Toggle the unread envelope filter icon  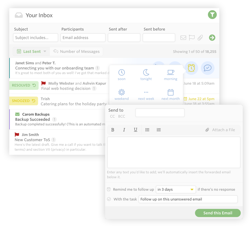pos(183,38)
